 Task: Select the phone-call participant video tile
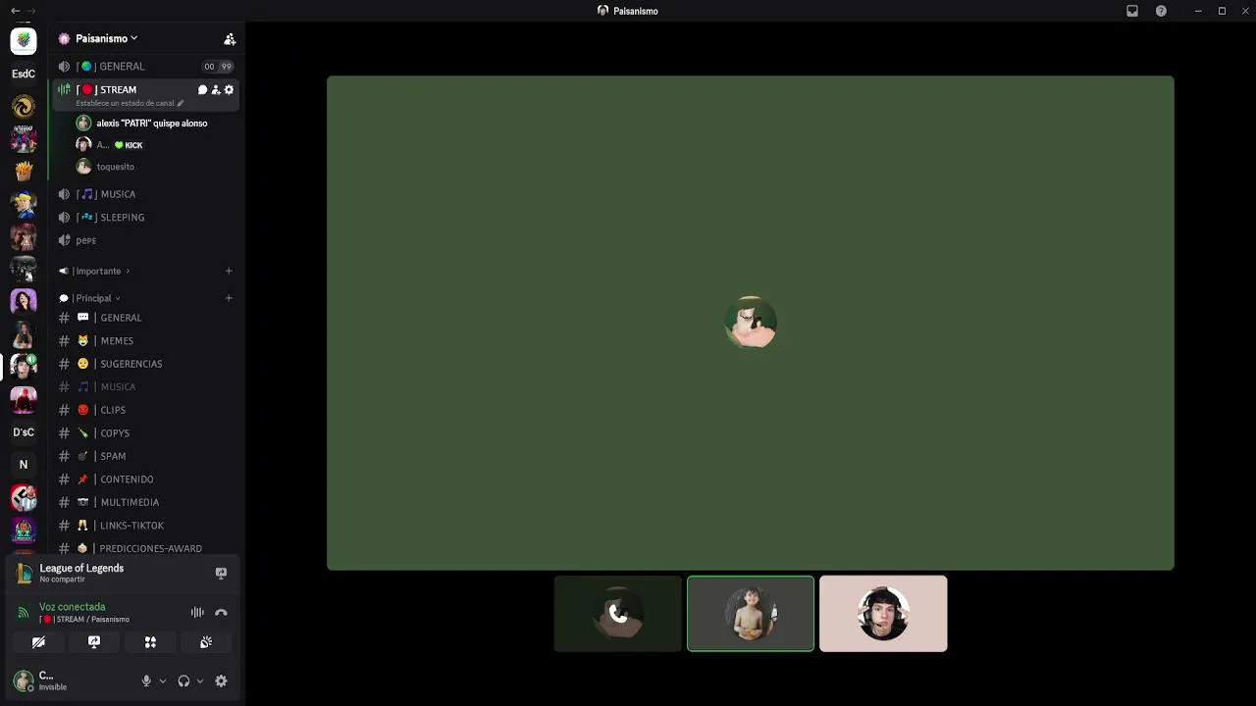click(x=618, y=614)
